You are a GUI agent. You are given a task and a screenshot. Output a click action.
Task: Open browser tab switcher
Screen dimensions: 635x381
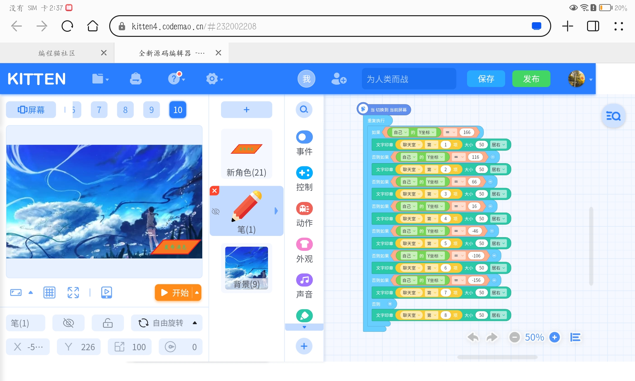tap(593, 26)
